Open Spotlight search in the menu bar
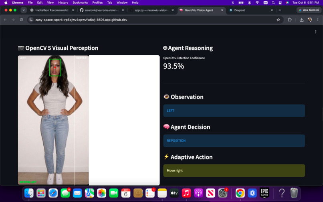The height and width of the screenshot is (202, 323). [x=273, y=3]
